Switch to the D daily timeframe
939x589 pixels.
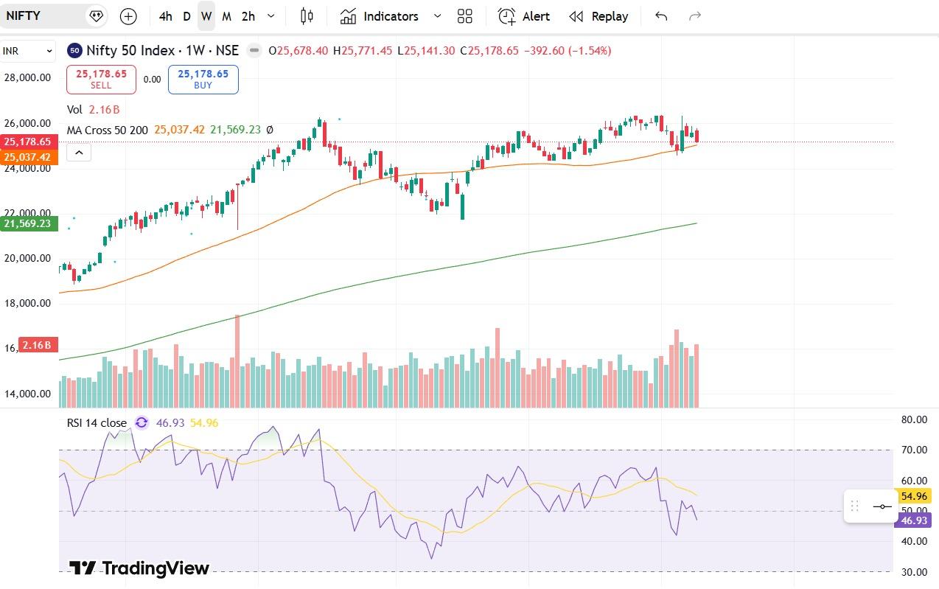(186, 16)
